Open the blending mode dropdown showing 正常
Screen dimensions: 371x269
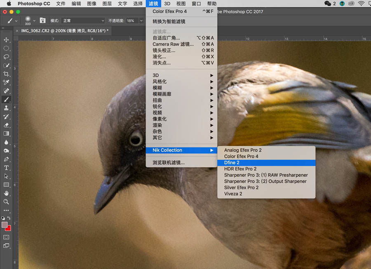tap(82, 20)
